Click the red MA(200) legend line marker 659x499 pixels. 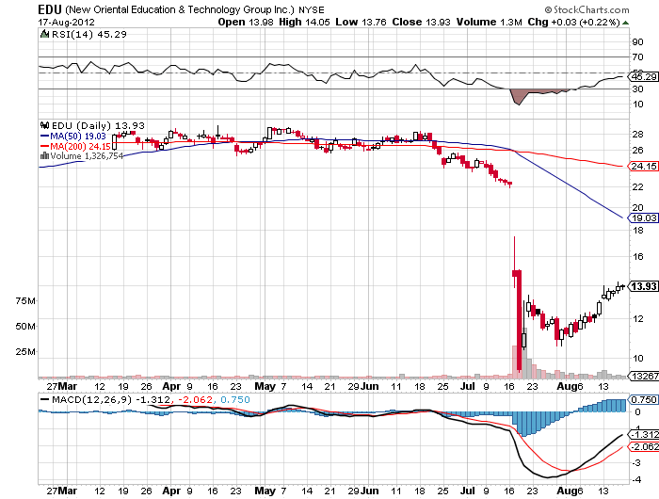[x=44, y=146]
